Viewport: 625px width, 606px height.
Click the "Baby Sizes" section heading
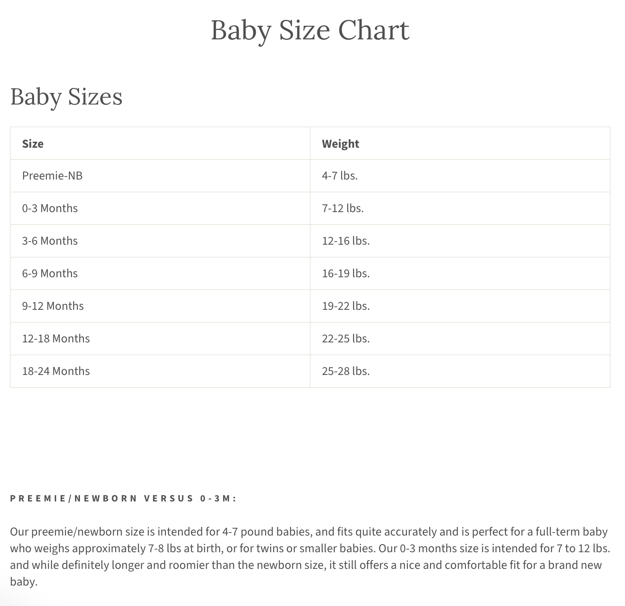[66, 97]
